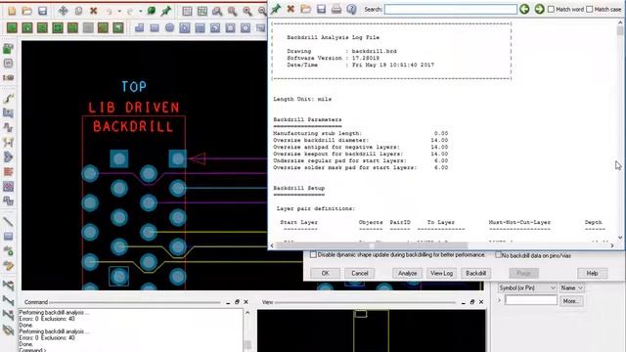
Task: Close the Command panel
Action: point(246,302)
